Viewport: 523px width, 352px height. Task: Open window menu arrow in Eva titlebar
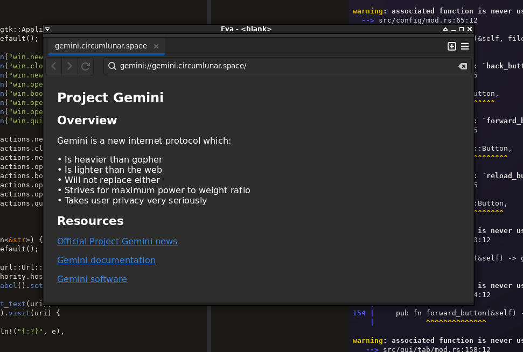coord(47,29)
